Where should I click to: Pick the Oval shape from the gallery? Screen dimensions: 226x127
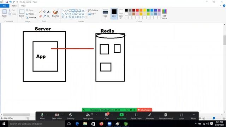[x=70, y=11]
